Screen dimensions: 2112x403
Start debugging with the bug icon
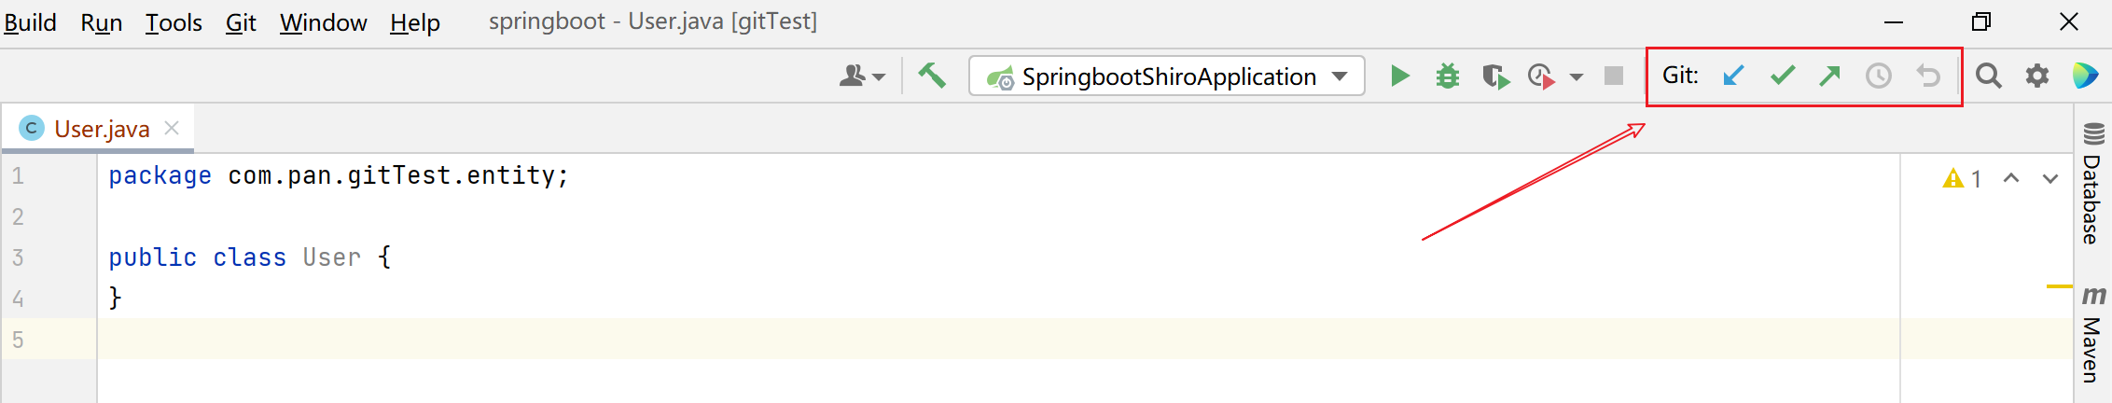pos(1448,76)
